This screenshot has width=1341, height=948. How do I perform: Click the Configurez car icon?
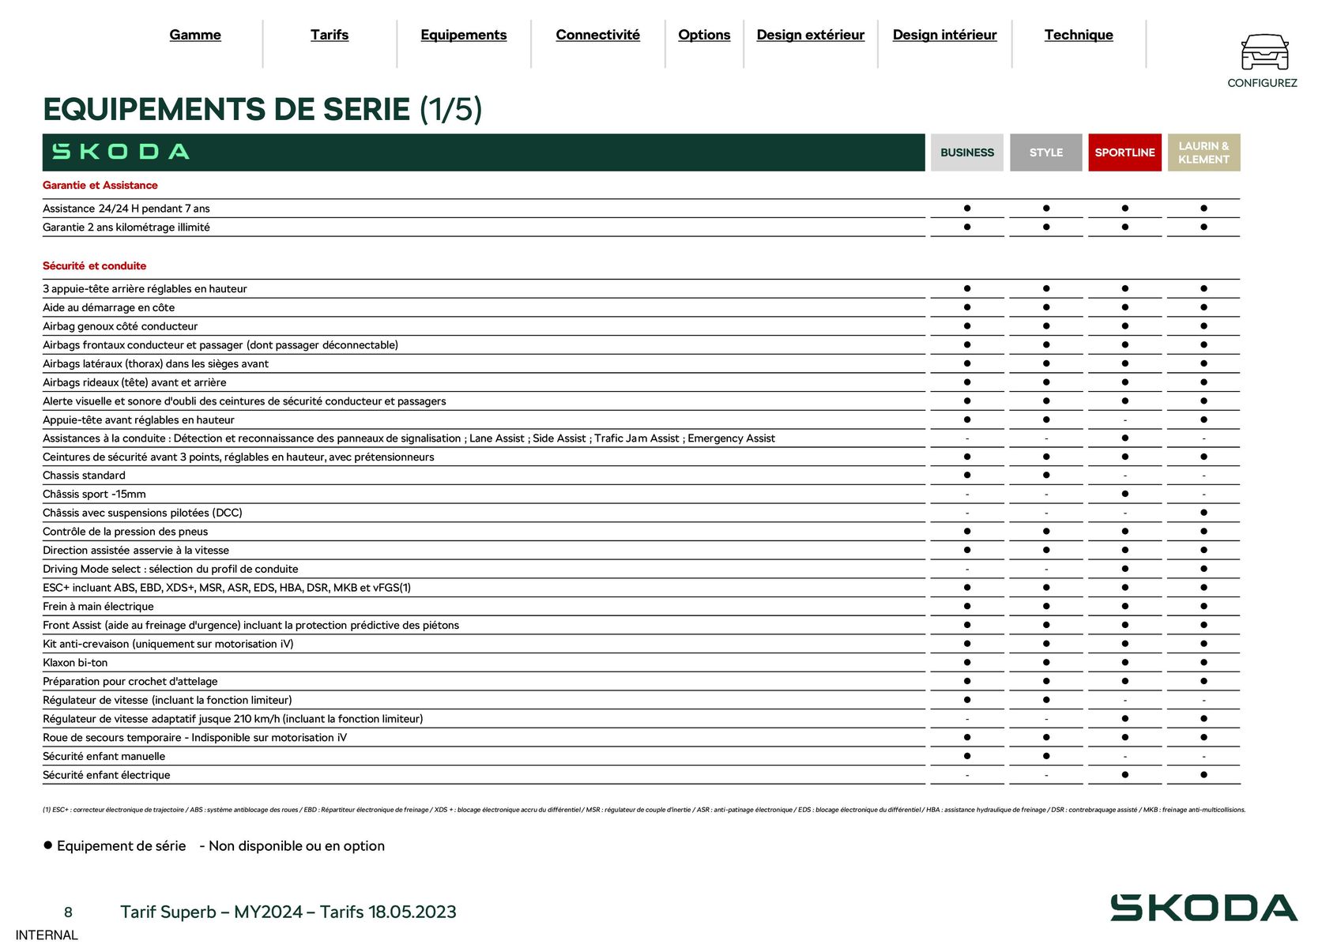point(1264,51)
